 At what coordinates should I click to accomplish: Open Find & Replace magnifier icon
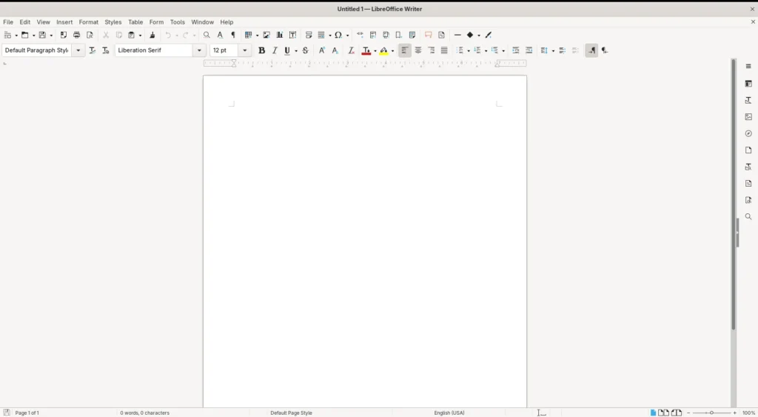pos(207,35)
